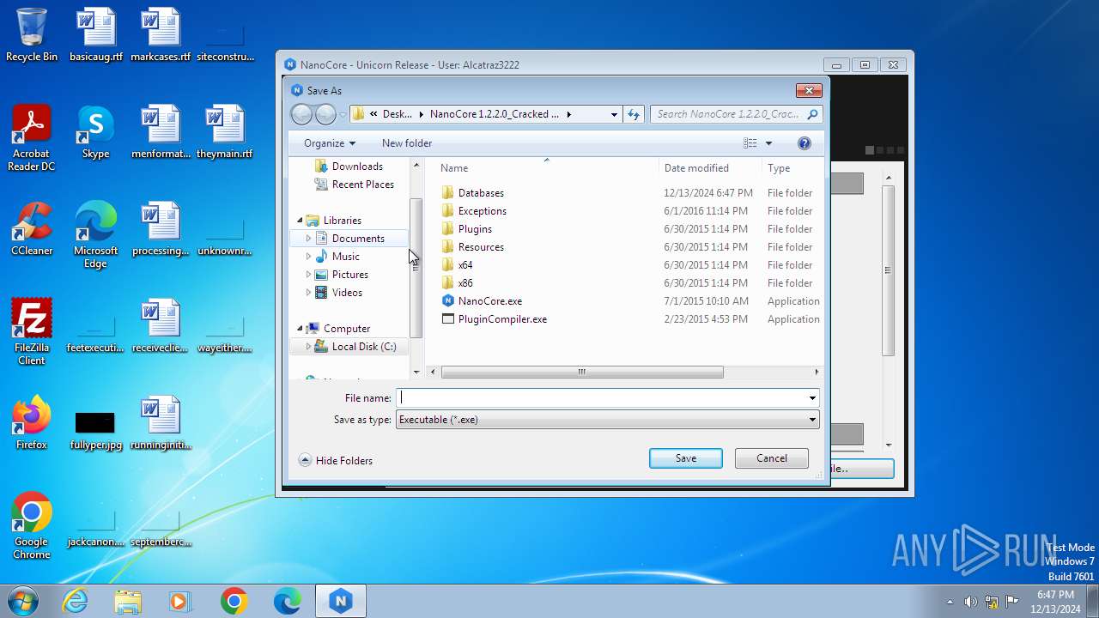This screenshot has width=1099, height=618.
Task: Select NanoCore taskbar button
Action: tap(341, 601)
